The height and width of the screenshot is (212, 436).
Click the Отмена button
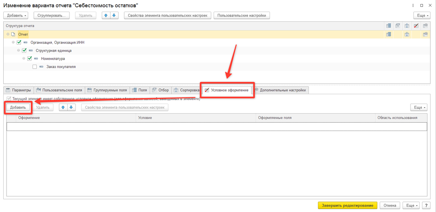click(x=390, y=205)
